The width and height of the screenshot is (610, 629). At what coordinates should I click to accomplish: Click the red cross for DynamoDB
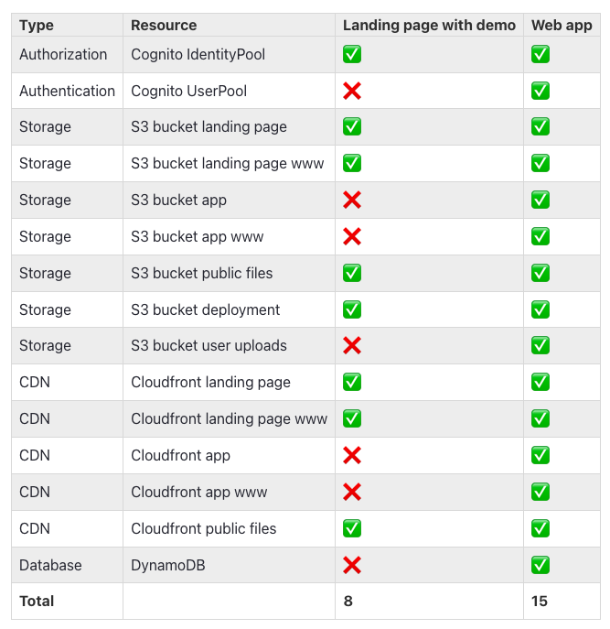[352, 565]
